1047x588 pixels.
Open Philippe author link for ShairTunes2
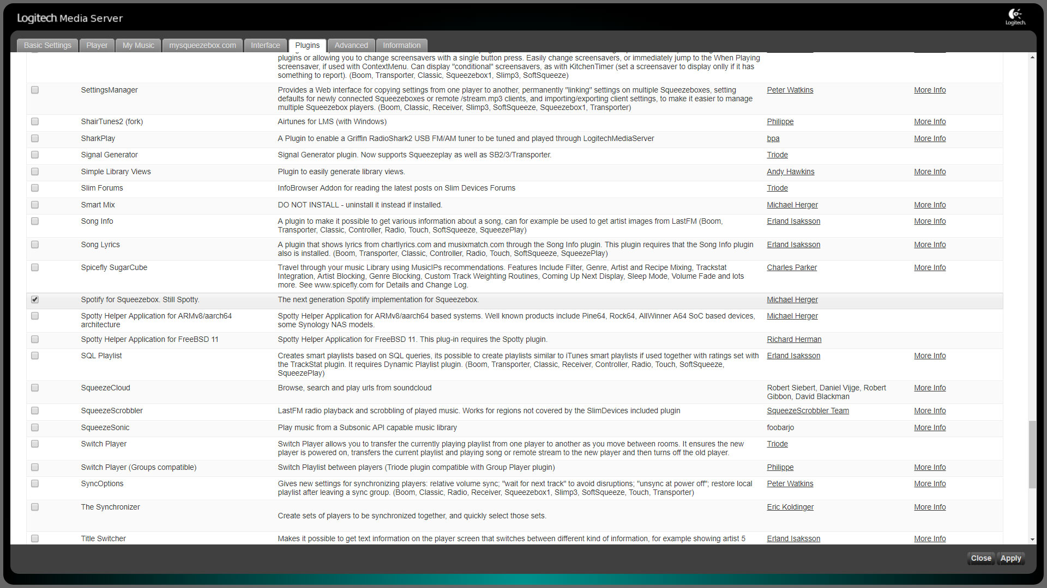pyautogui.click(x=780, y=121)
